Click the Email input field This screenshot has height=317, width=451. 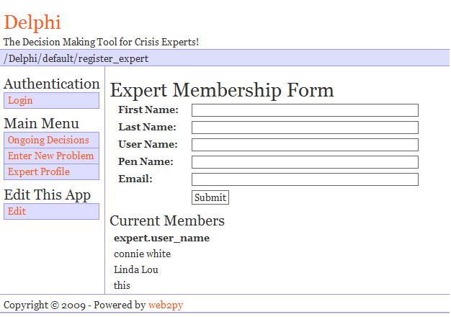pyautogui.click(x=305, y=179)
